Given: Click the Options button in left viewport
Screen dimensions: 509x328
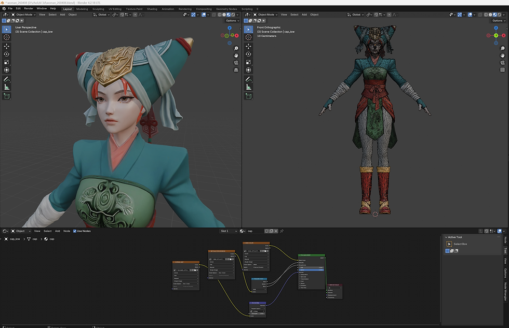Looking at the screenshot, I should [233, 21].
